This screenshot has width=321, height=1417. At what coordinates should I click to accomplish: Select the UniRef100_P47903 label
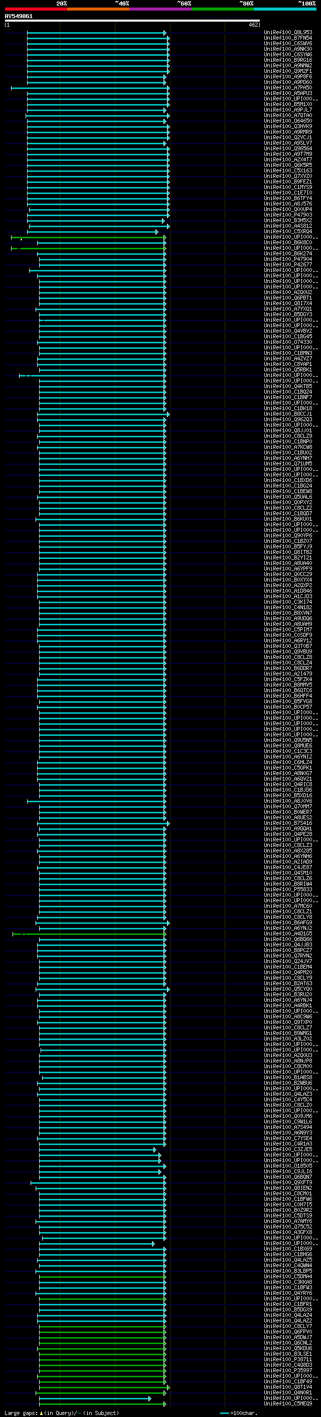[287, 215]
